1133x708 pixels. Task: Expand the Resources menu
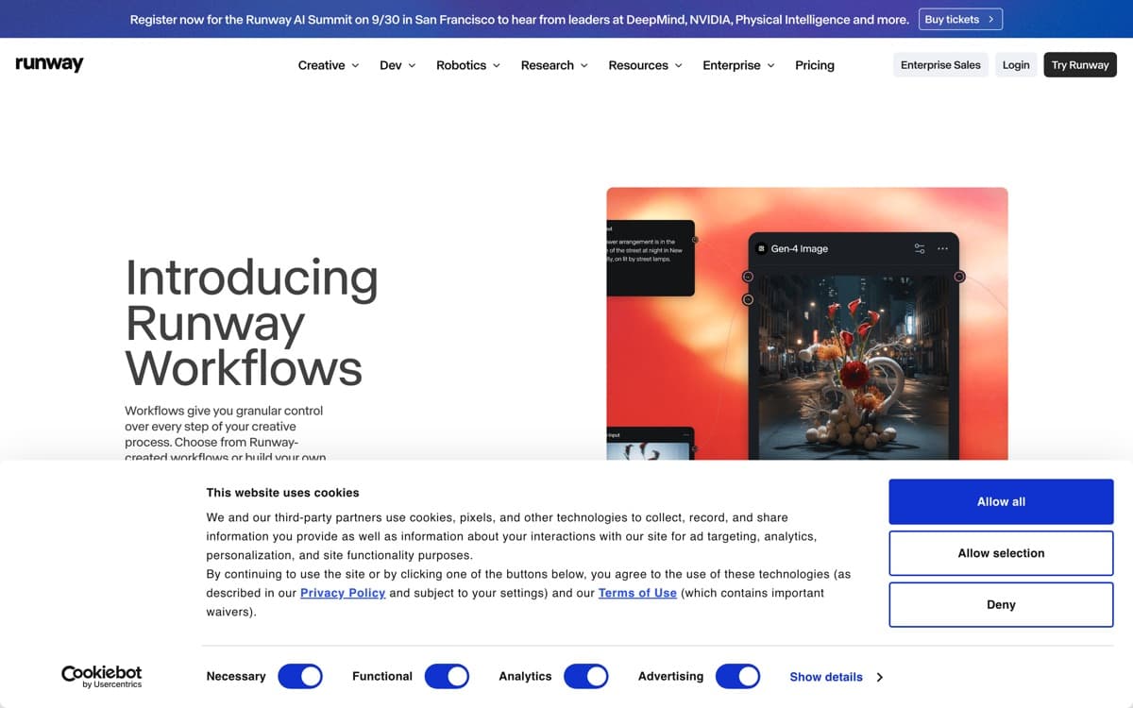[x=645, y=65]
